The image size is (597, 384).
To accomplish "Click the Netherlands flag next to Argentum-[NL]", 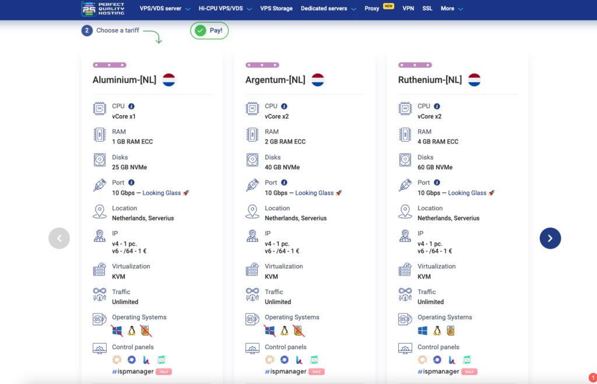I will click(x=318, y=80).
